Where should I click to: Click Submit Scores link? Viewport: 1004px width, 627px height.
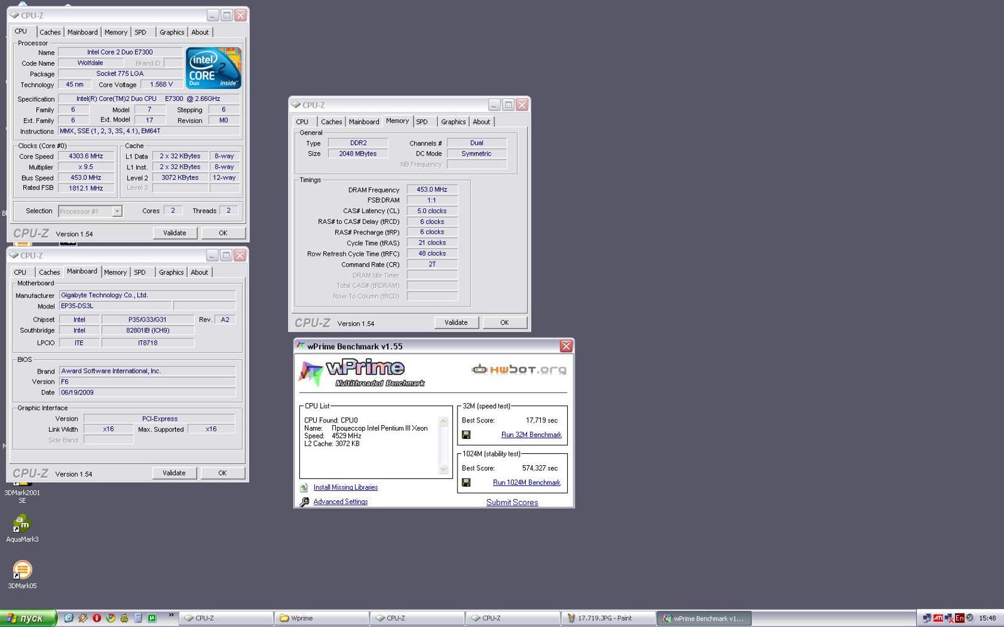pyautogui.click(x=512, y=502)
